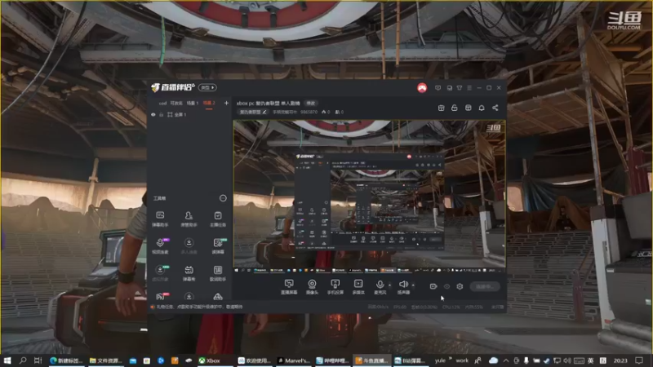Click status bar announcement text

click(x=199, y=307)
